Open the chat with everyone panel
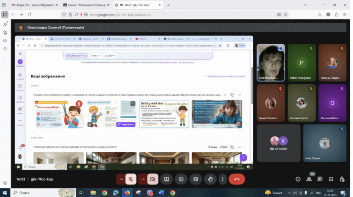 click(x=320, y=179)
